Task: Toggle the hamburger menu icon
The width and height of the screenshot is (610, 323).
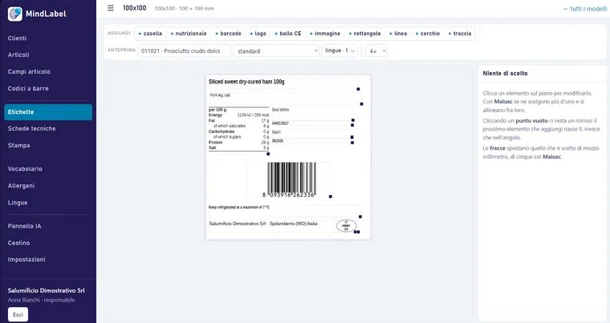Action: click(x=111, y=8)
